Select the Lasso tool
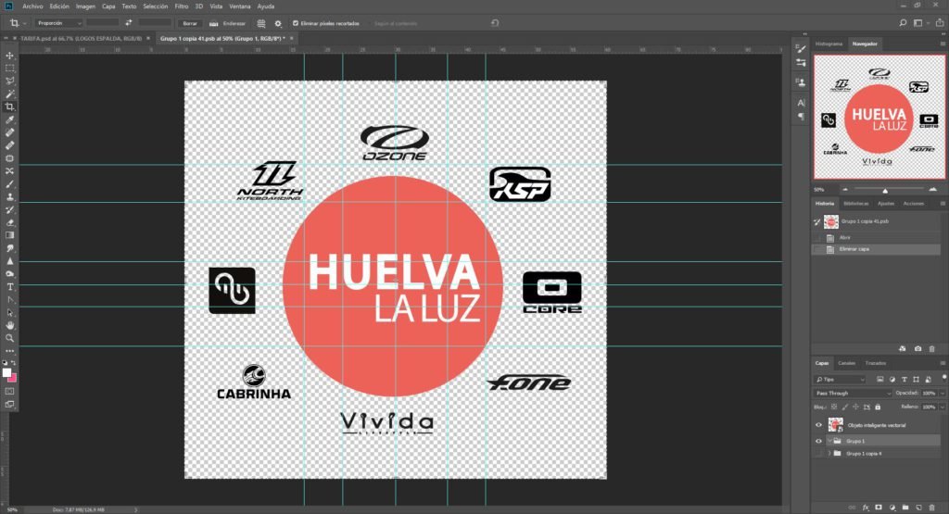949x514 pixels. tap(9, 81)
